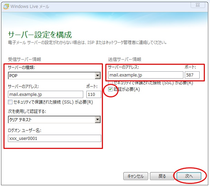Click outgoing server address field mail.example.jp
Image resolution: width=210 pixels, height=187 pixels.
145,75
